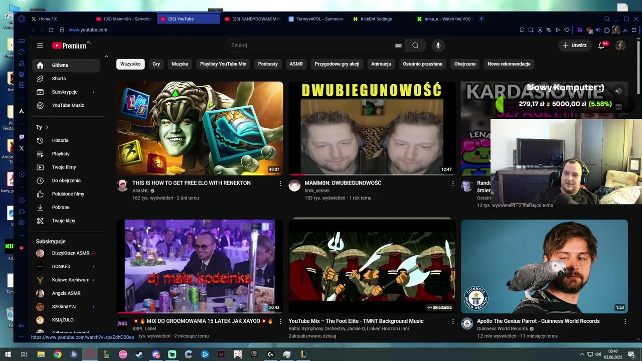Add the page to bookmarks with the heart icon

click(567, 30)
